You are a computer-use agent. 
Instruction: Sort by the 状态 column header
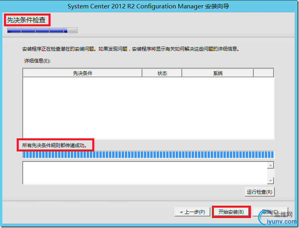(x=162, y=73)
